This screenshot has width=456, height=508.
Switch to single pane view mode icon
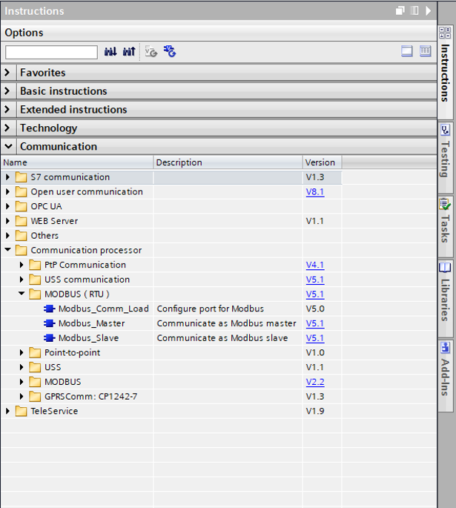[x=407, y=51]
